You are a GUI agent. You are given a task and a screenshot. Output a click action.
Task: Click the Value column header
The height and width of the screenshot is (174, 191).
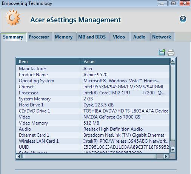[125, 62]
